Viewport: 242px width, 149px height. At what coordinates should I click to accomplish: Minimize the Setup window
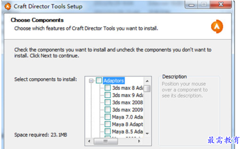(x=191, y=5)
